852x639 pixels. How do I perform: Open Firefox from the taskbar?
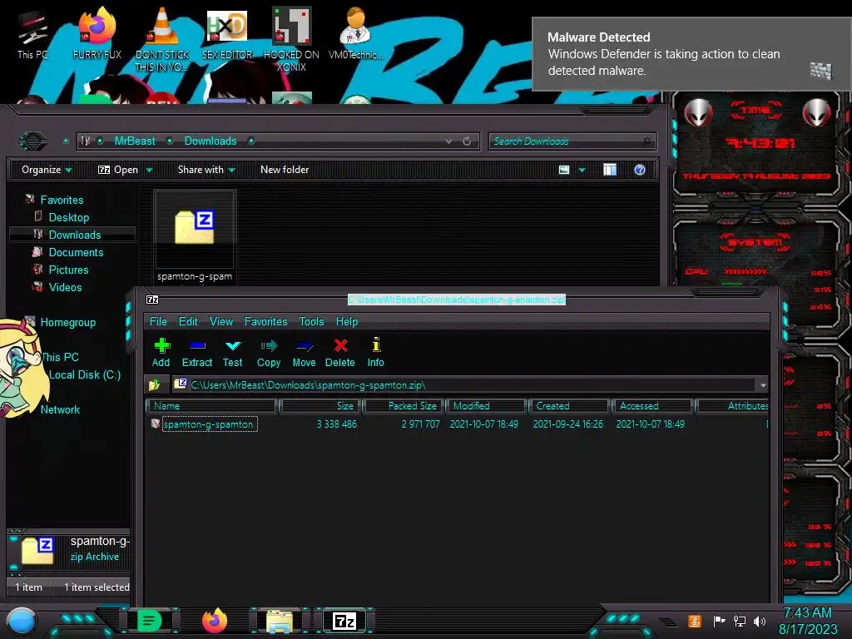(x=214, y=621)
